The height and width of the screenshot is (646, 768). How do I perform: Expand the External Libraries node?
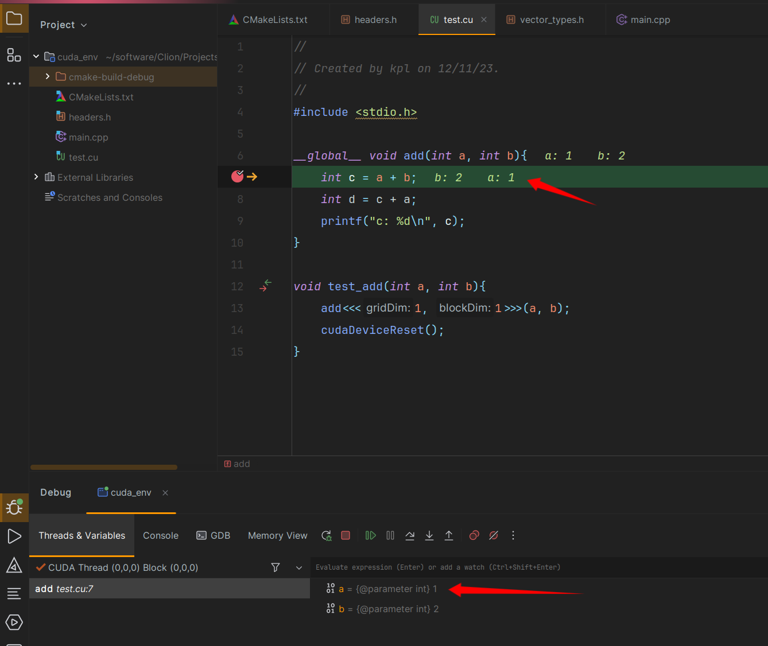[x=36, y=177]
